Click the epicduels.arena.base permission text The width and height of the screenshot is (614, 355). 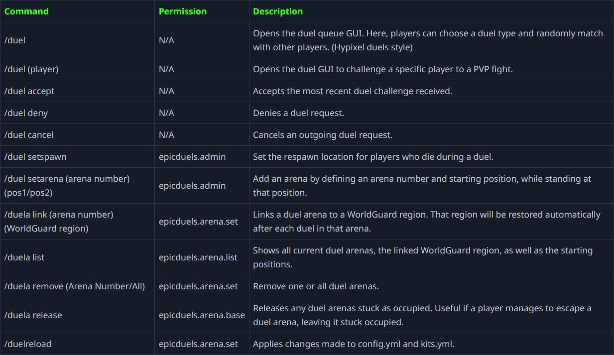[x=202, y=315]
